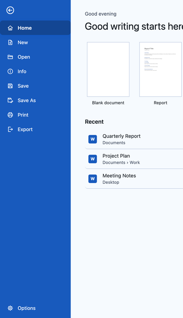Click the Save As pencil icon
Viewport: 183px width, 318px height.
[x=10, y=100]
